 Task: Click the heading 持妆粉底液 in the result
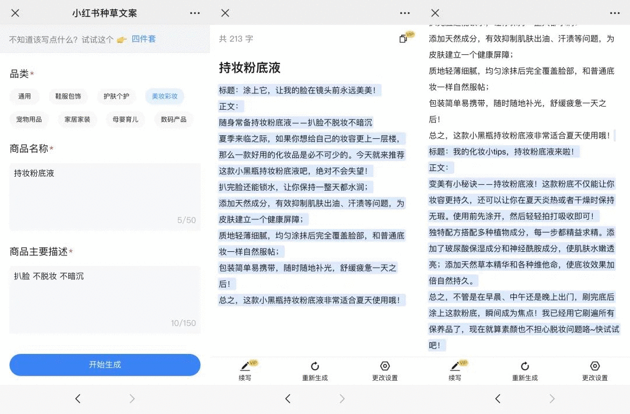[x=250, y=68]
